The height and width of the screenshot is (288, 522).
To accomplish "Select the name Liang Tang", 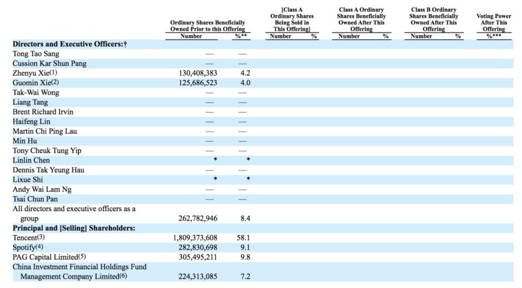I will point(31,102).
